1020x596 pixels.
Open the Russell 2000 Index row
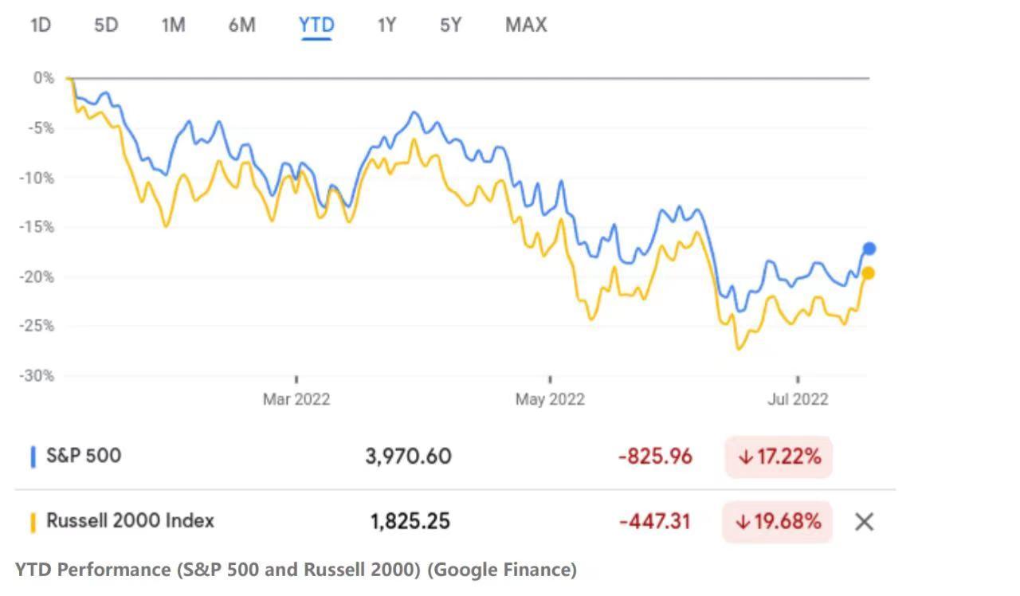pos(130,521)
